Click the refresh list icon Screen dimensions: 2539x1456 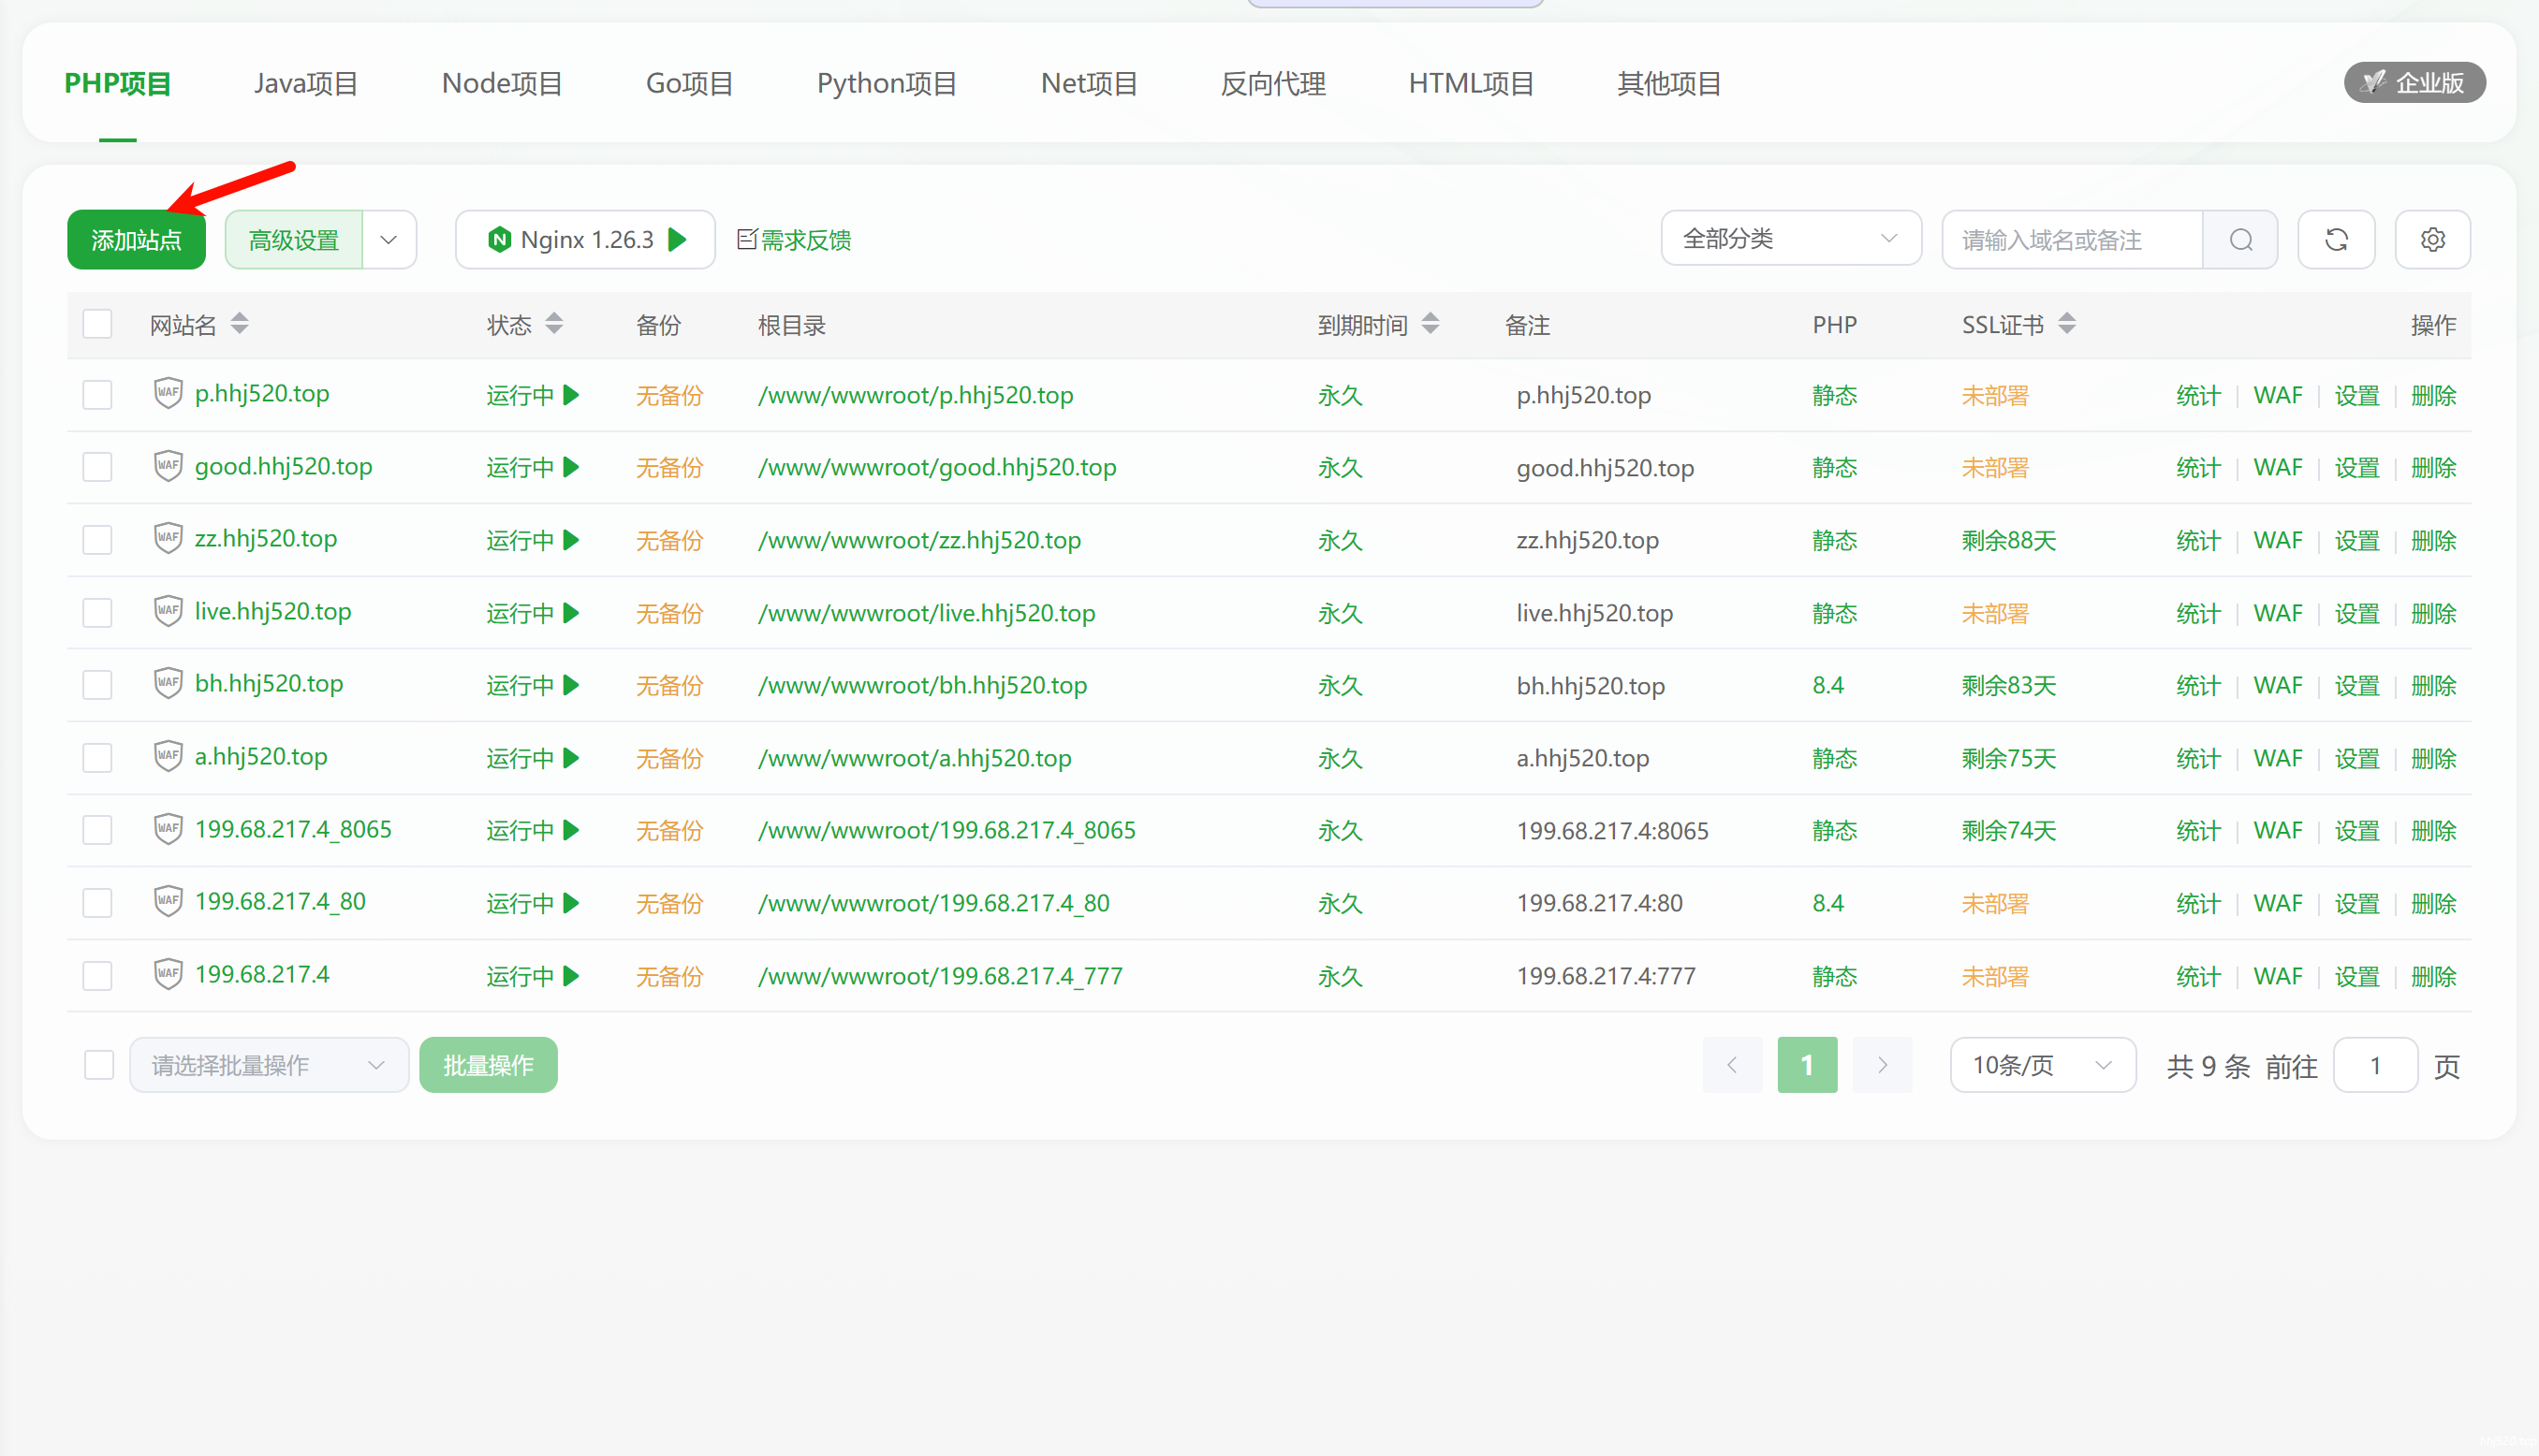[2336, 240]
